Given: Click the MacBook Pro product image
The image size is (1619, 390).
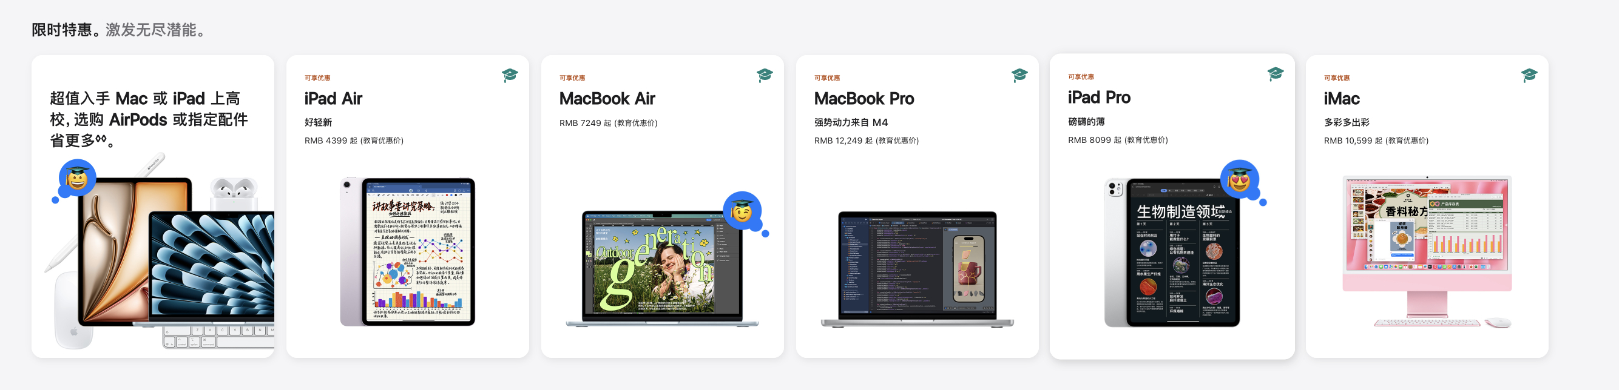Looking at the screenshot, I should coord(917,269).
